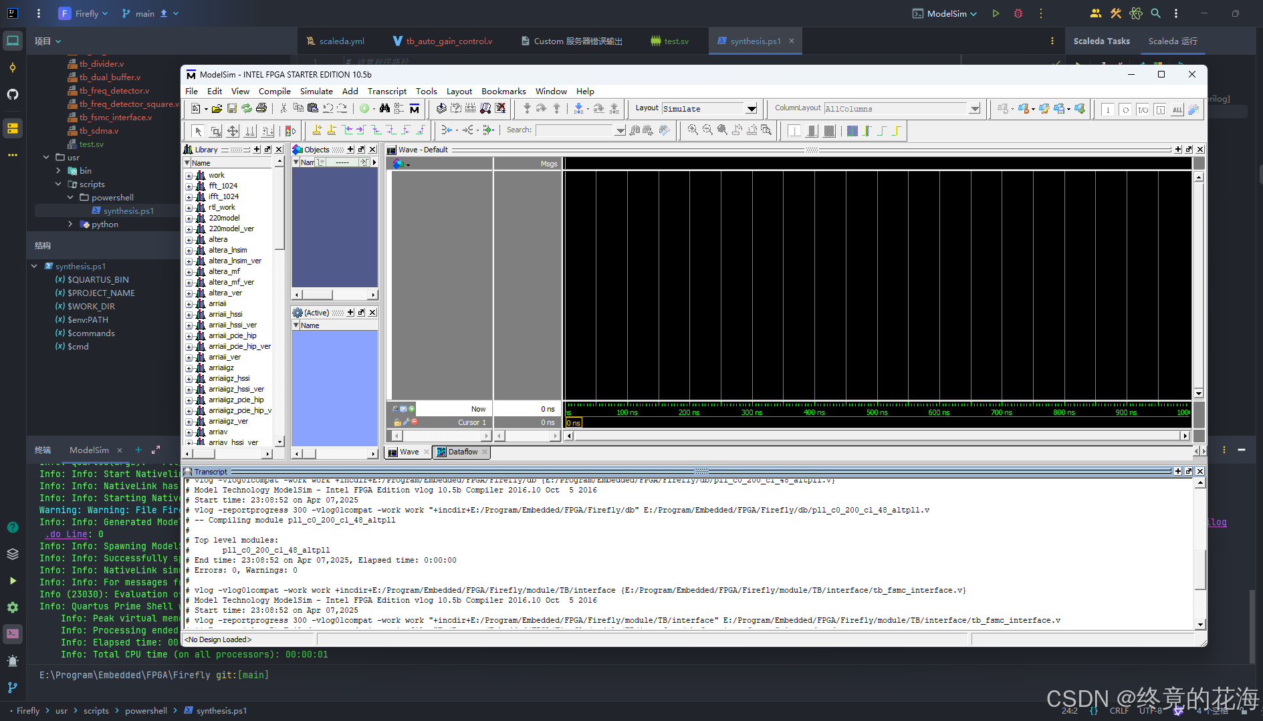Open the IDE settings gear in left sidebar
Image resolution: width=1263 pixels, height=721 pixels.
coord(13,607)
